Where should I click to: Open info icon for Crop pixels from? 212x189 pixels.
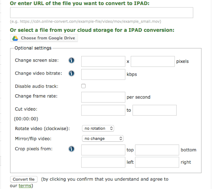[71, 149]
